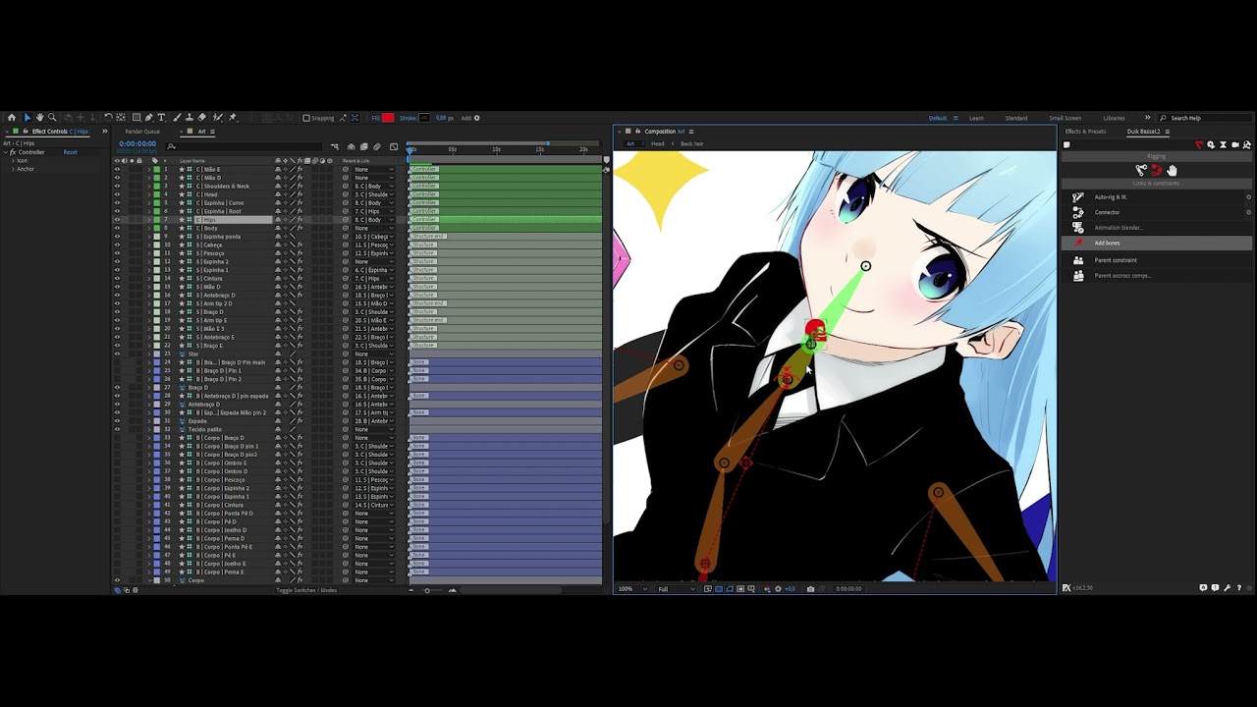The image size is (1257, 707).
Task: Expand layer 3 C | Shoulders & Neck
Action: coord(149,187)
